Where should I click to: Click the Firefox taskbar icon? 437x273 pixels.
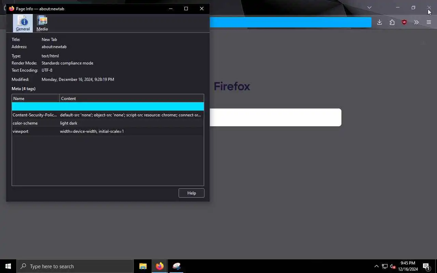coord(160,266)
